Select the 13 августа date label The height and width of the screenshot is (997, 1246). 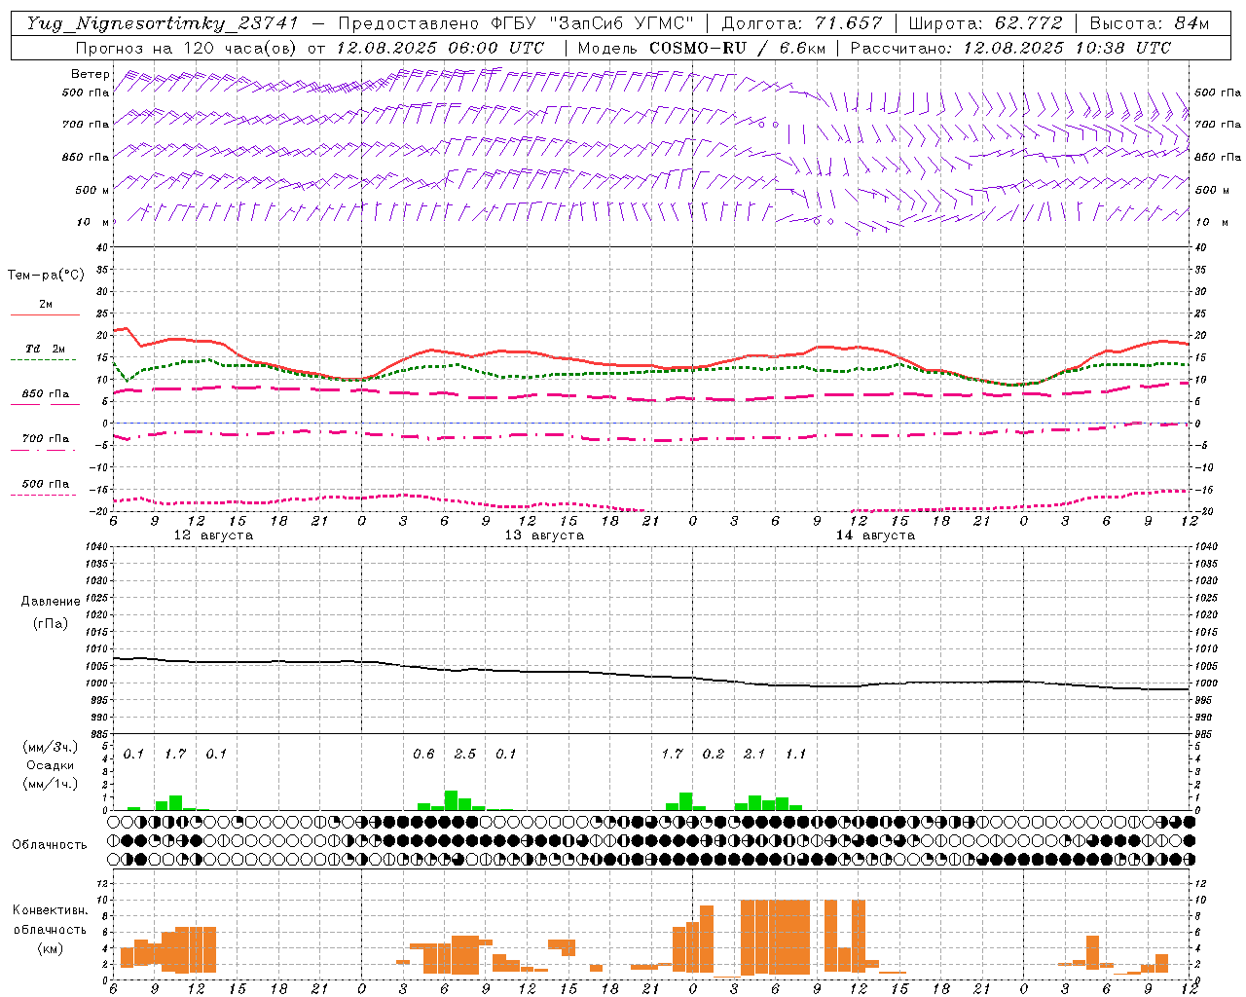coord(544,535)
